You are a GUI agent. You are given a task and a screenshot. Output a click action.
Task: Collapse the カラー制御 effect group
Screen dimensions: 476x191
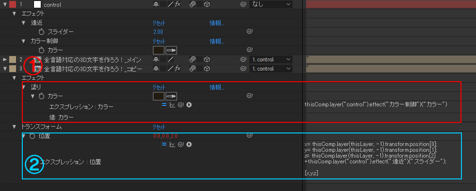click(24, 41)
